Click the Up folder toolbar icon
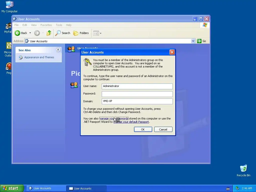Viewport: 256px width, 192px height. point(49,33)
